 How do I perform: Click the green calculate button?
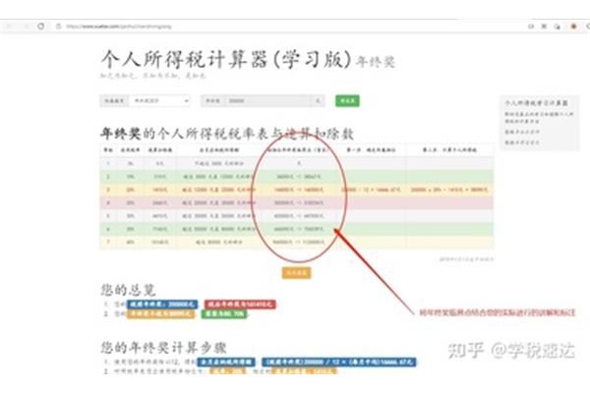(x=347, y=101)
